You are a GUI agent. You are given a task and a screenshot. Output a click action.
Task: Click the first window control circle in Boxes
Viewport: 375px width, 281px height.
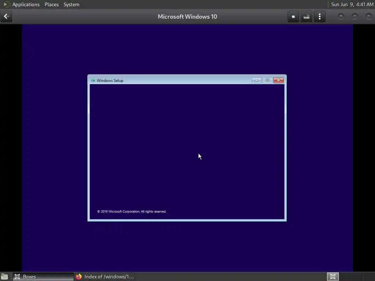(x=341, y=16)
